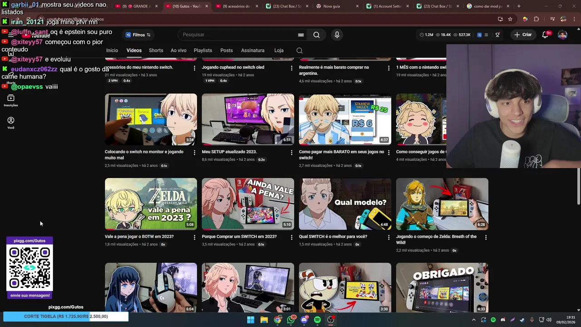Open the Ao vivo channel tab

click(x=178, y=50)
